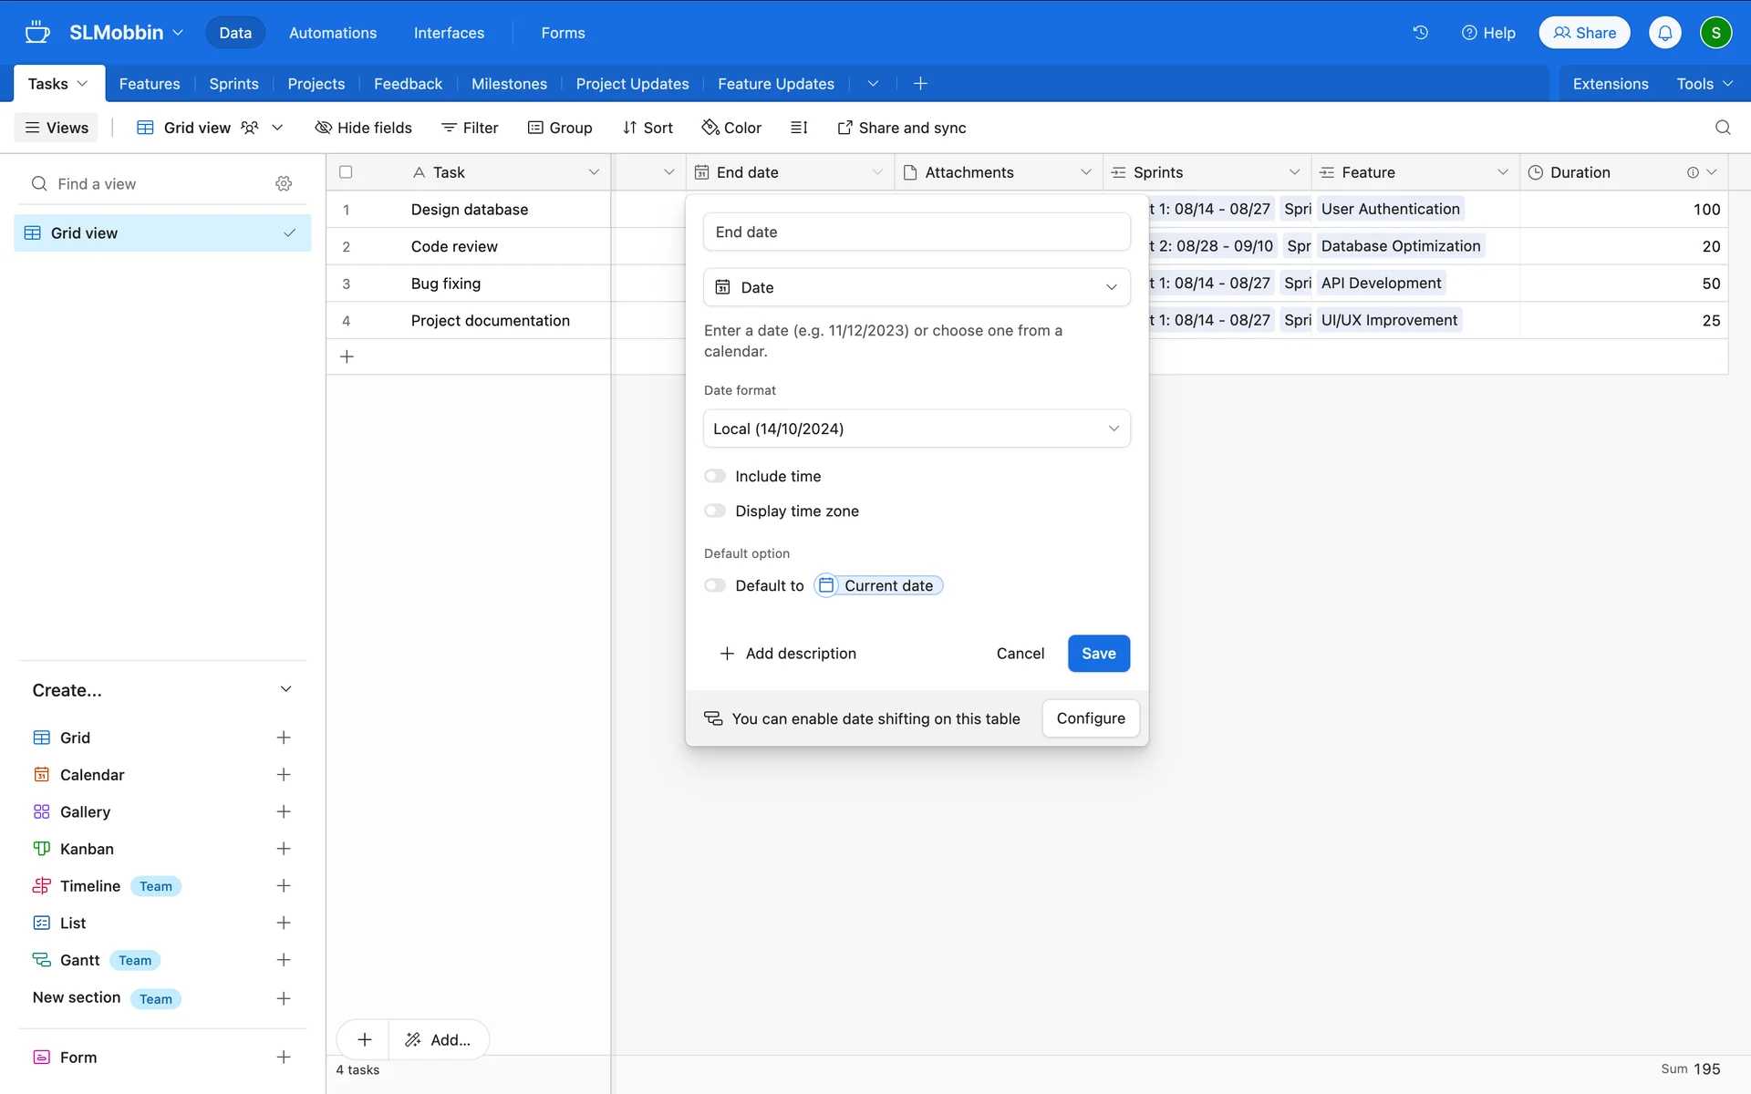1751x1094 pixels.
Task: Open the Date field type dropdown
Action: coord(917,287)
